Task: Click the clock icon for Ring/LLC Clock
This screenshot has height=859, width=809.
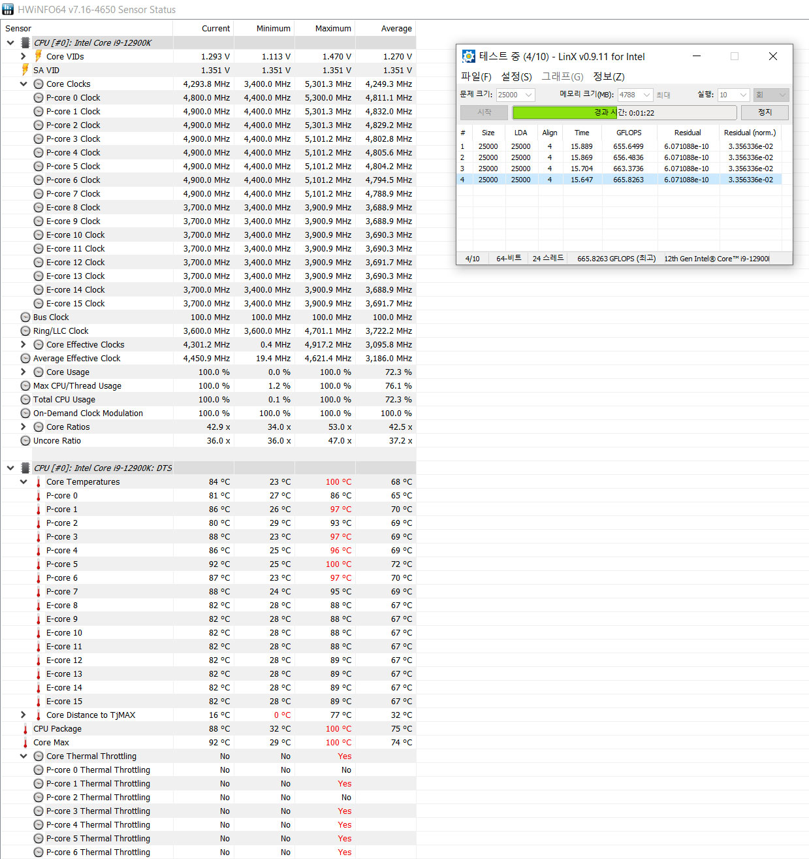Action: (25, 331)
